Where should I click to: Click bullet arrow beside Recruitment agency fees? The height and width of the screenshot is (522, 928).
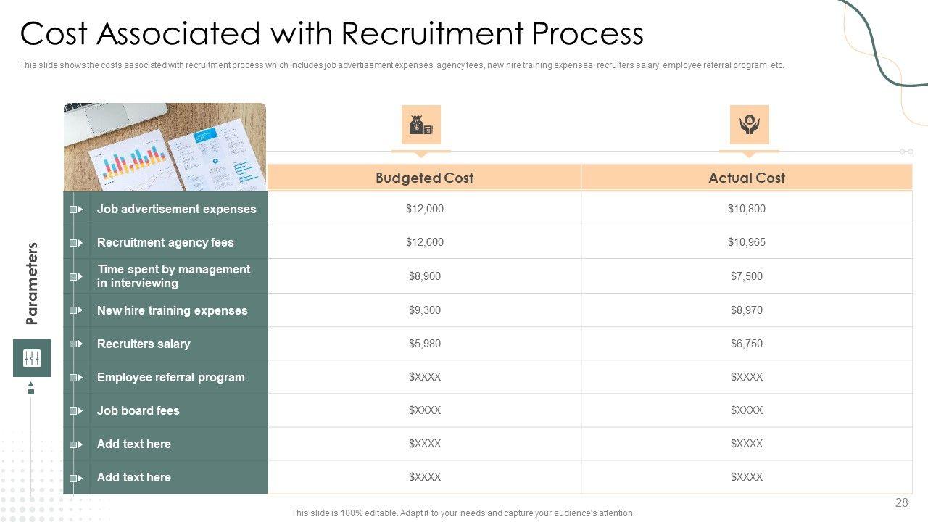[76, 243]
